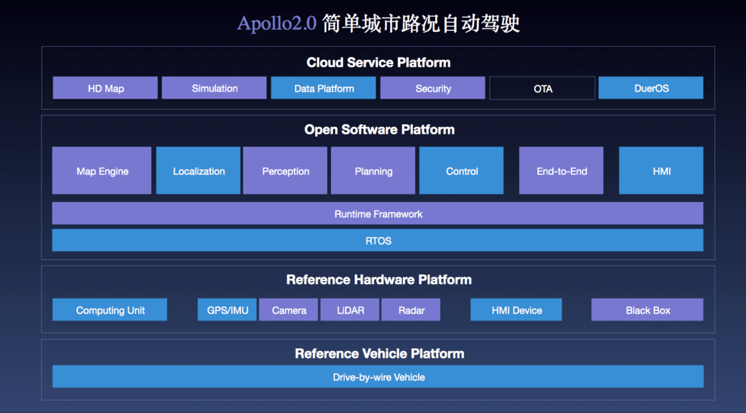Click the Open Software Platform heading

click(x=379, y=130)
